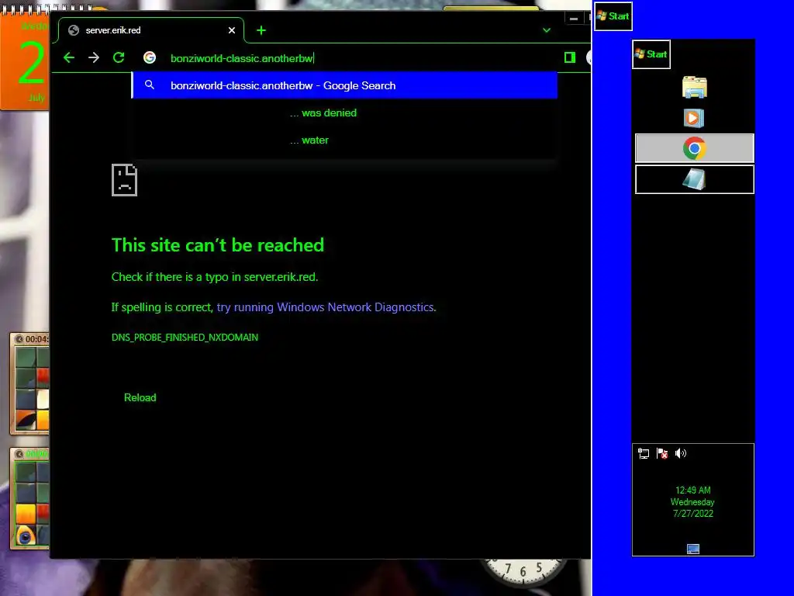Click the volume speaker tray icon
This screenshot has width=794, height=596.
point(681,453)
